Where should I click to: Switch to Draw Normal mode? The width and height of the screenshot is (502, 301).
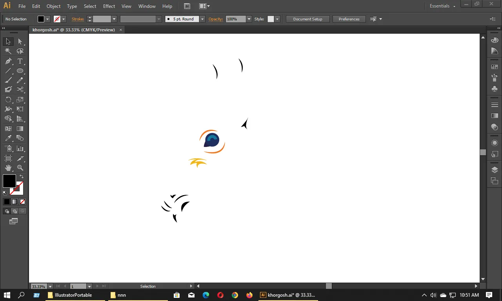coord(7,211)
